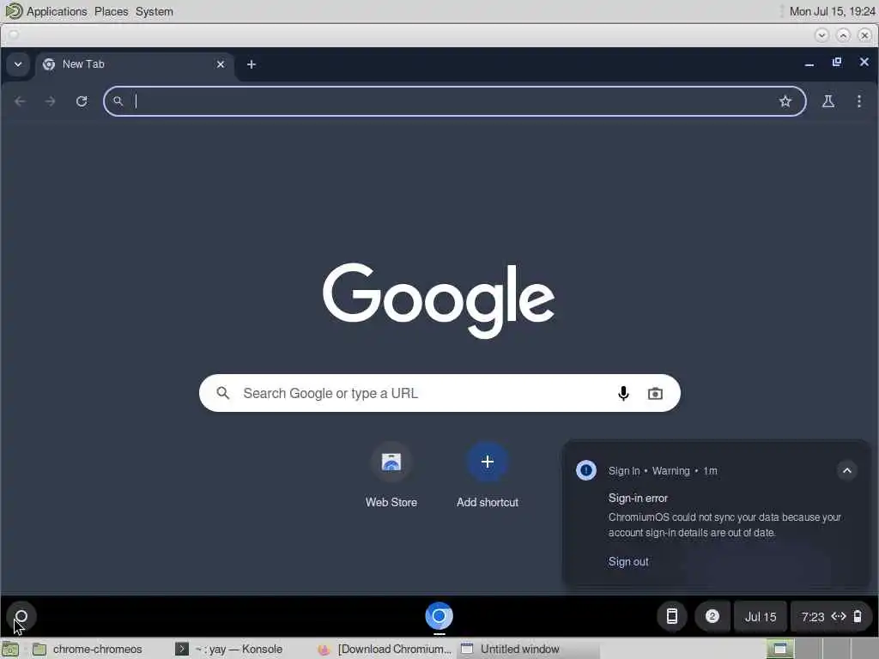Restore the Chromium browser window size

(836, 62)
